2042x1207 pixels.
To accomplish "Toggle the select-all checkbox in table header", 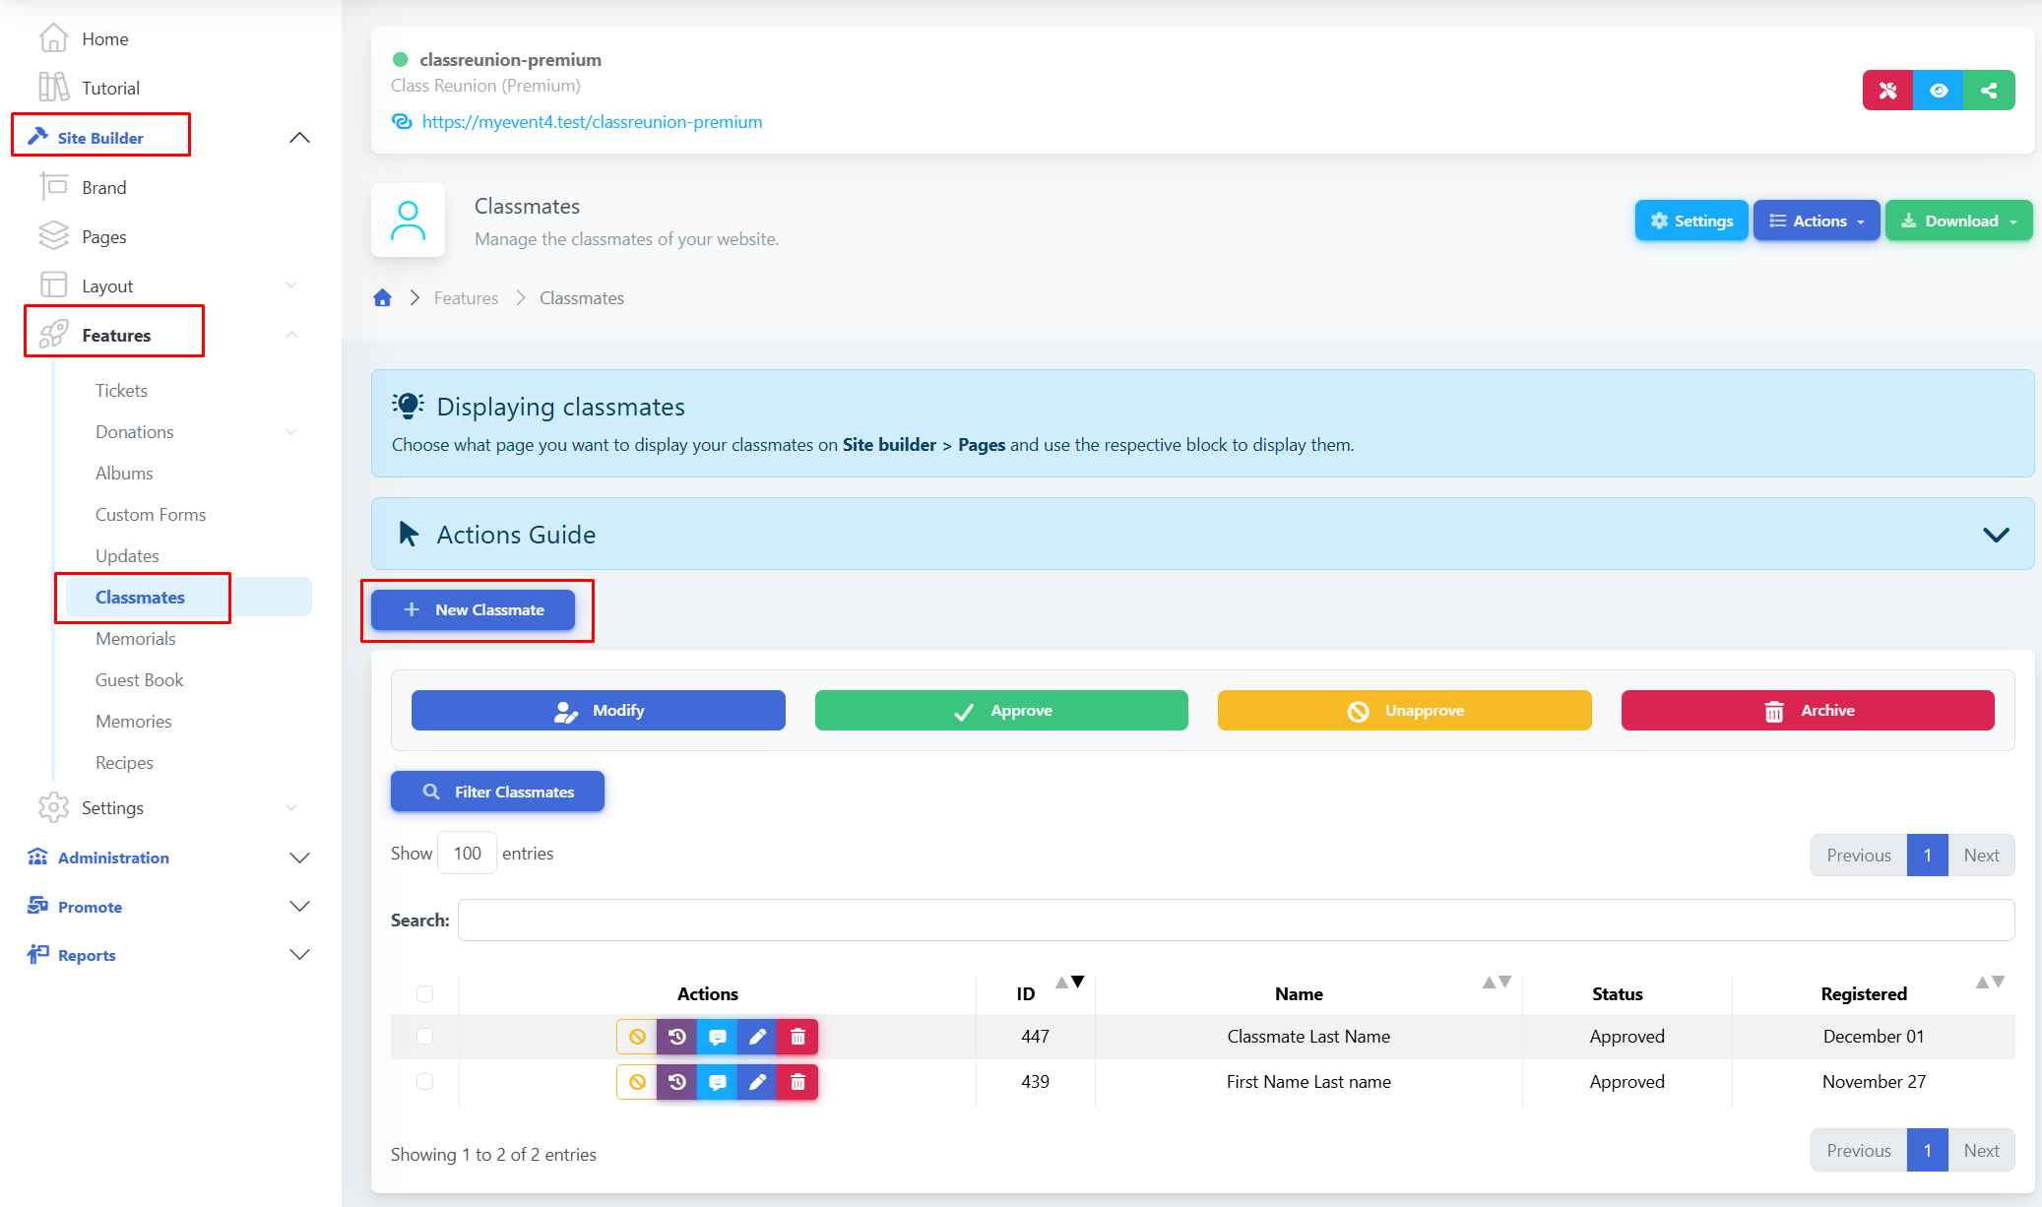I will click(x=424, y=993).
